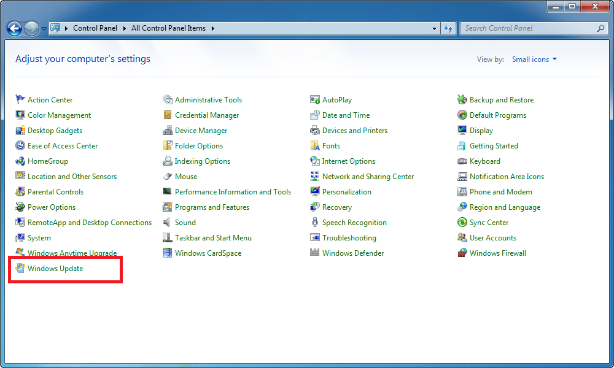Open the Action Center flag icon

coord(20,100)
